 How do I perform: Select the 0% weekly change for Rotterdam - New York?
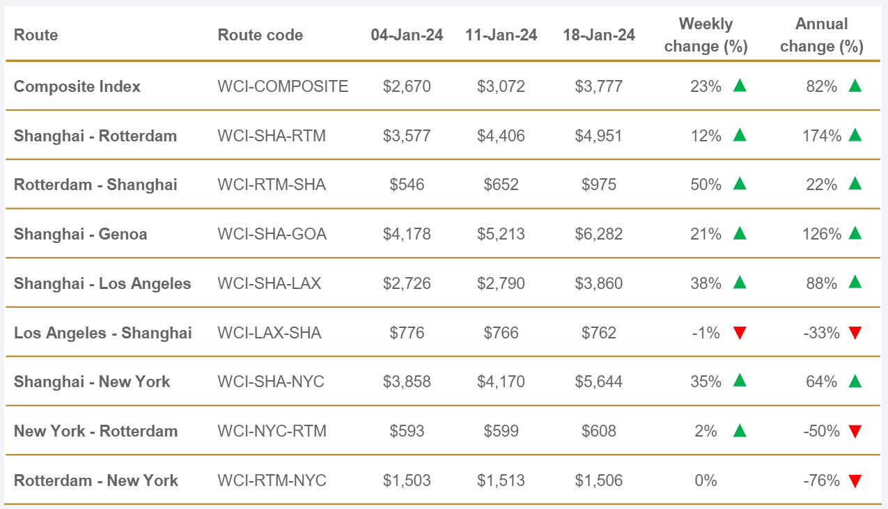click(x=706, y=480)
